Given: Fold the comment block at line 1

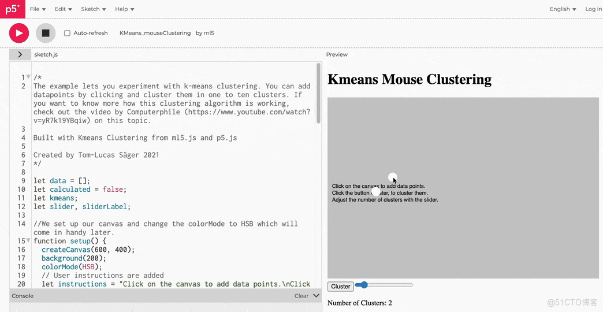Looking at the screenshot, I should pos(28,77).
